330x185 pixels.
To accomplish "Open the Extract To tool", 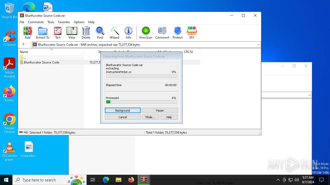I will click(43, 33).
